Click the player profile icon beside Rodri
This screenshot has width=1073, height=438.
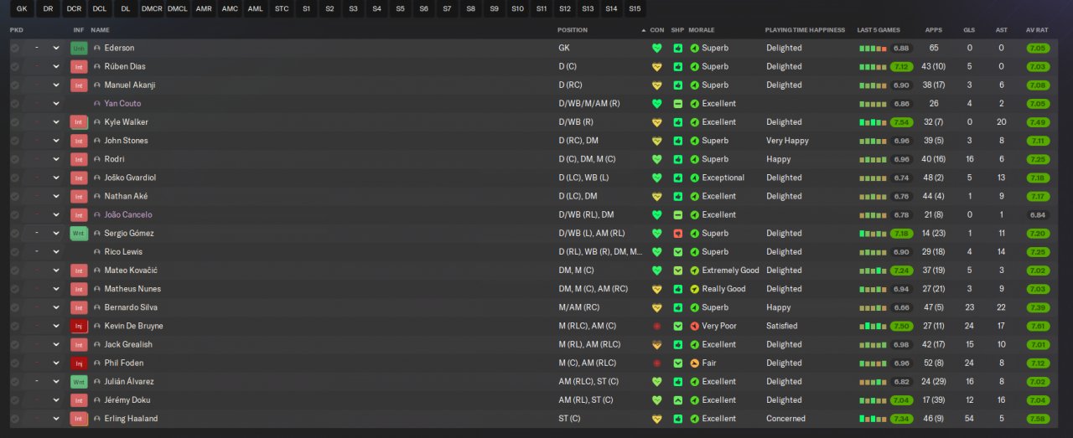[97, 159]
